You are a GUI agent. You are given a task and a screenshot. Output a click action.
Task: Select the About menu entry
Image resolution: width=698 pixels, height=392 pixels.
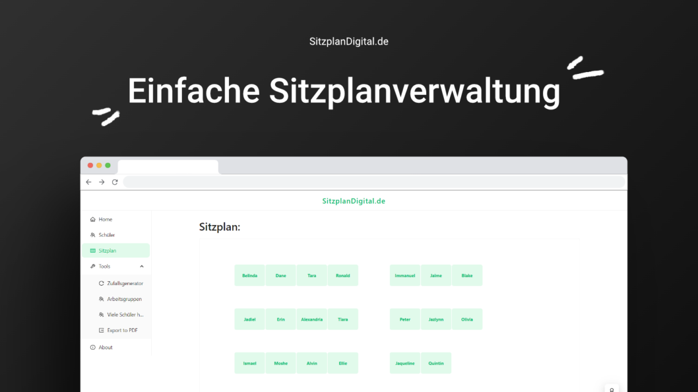(104, 347)
